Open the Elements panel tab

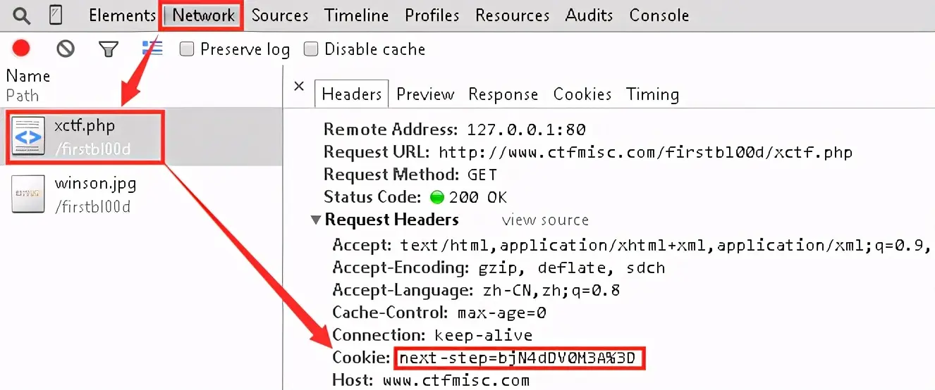point(121,15)
